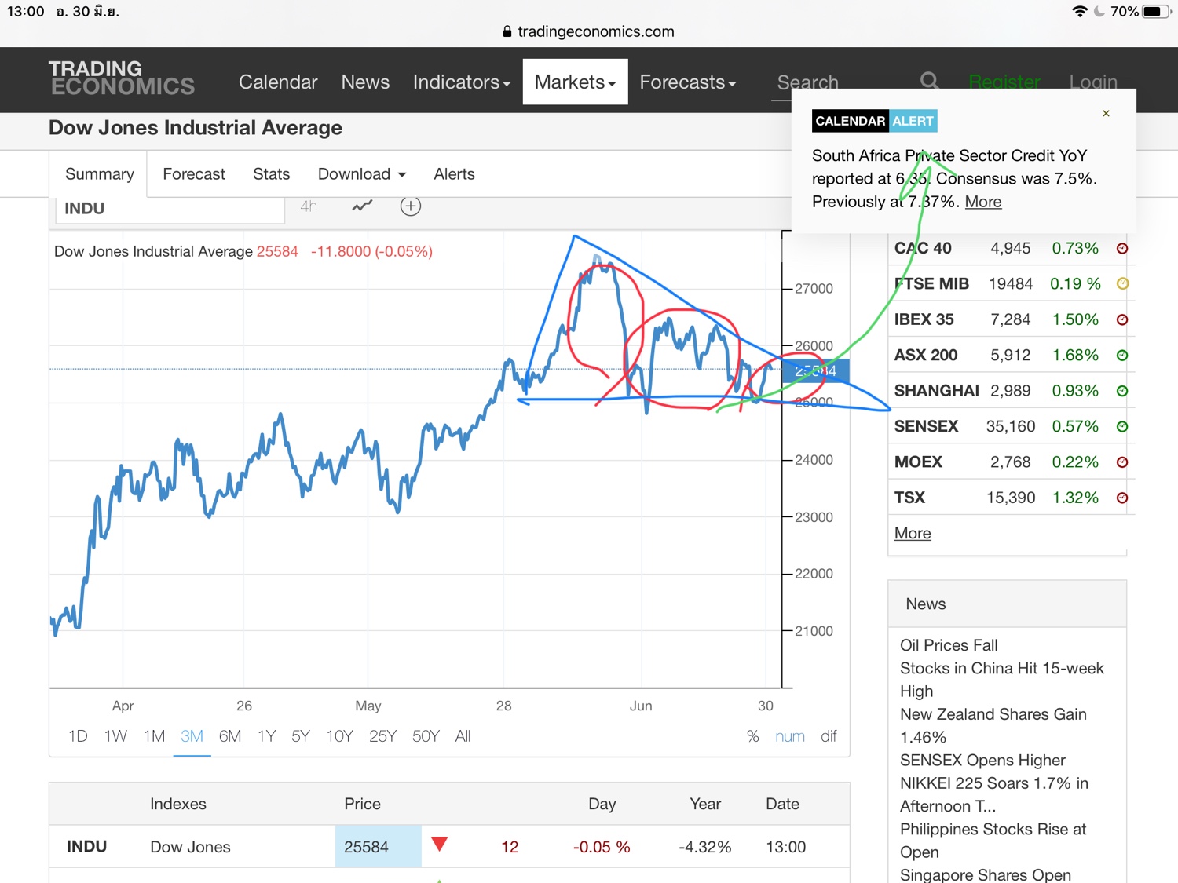Click the Register link
Screen dimensions: 1178x883
pos(1004,82)
